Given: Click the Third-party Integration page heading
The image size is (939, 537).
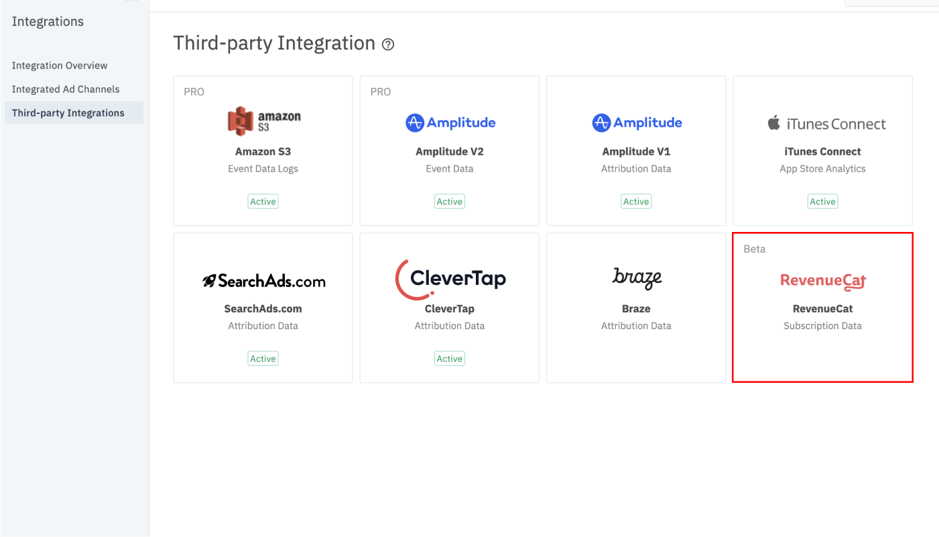Looking at the screenshot, I should [x=274, y=43].
